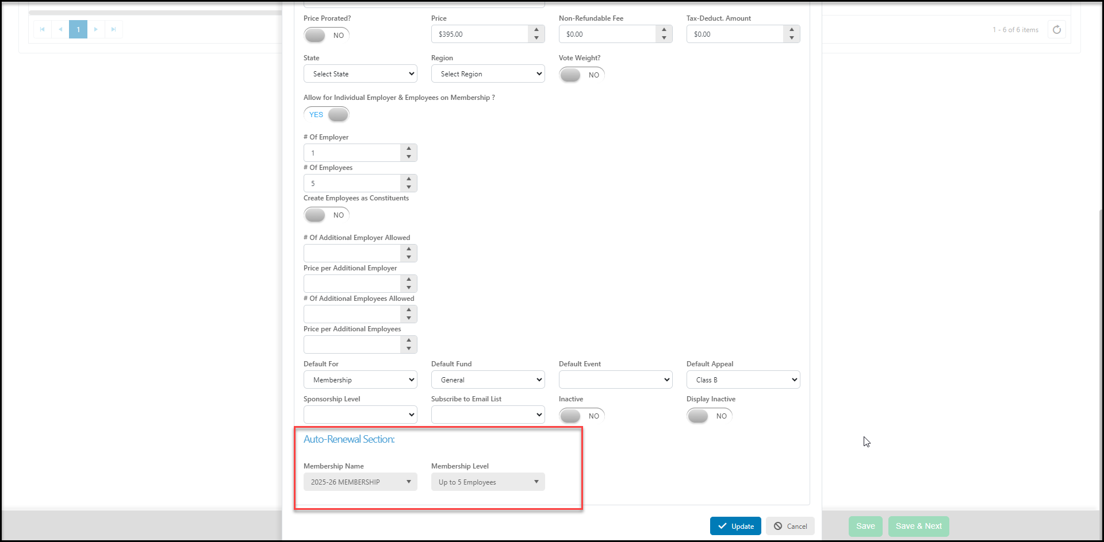Screen dimensions: 1104x542
Task: Click next page arrow in pager
Action: click(96, 29)
